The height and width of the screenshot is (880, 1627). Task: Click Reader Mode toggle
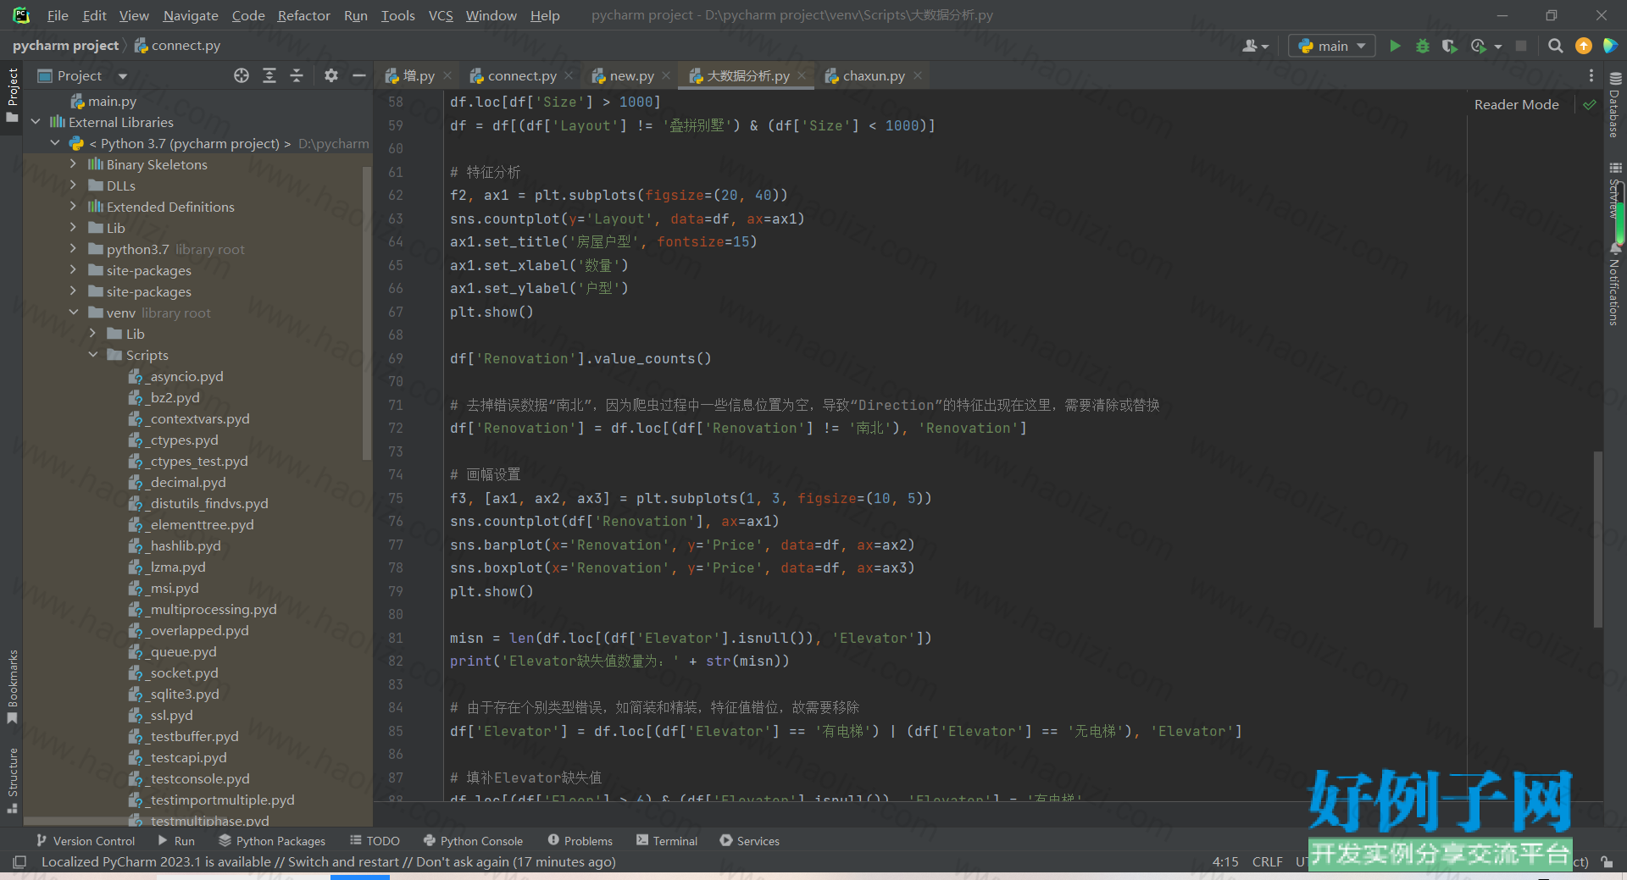click(x=1516, y=104)
